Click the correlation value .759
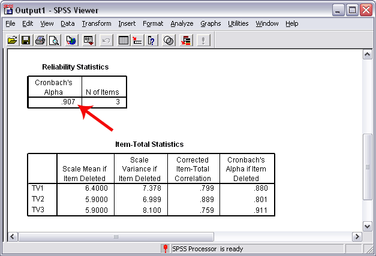This screenshot has height=256, width=376. pos(207,210)
